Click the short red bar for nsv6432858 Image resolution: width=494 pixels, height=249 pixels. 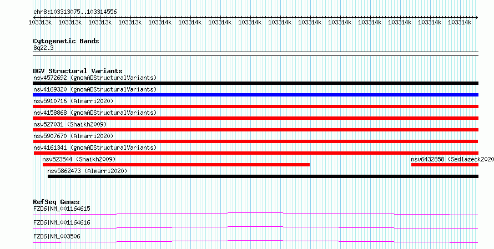click(x=445, y=165)
